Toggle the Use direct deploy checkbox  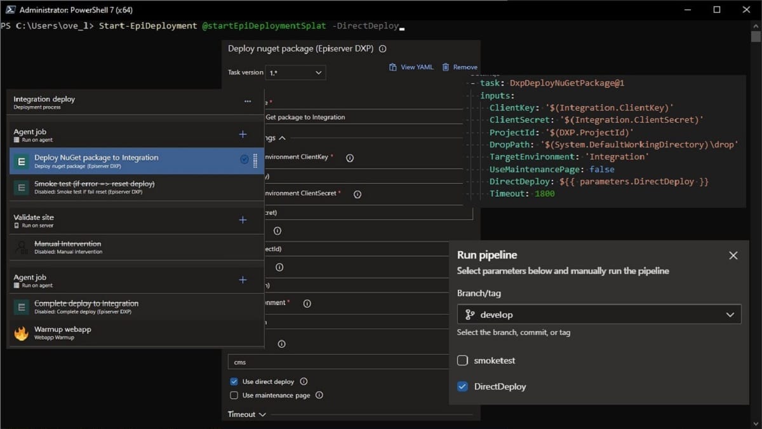click(234, 381)
